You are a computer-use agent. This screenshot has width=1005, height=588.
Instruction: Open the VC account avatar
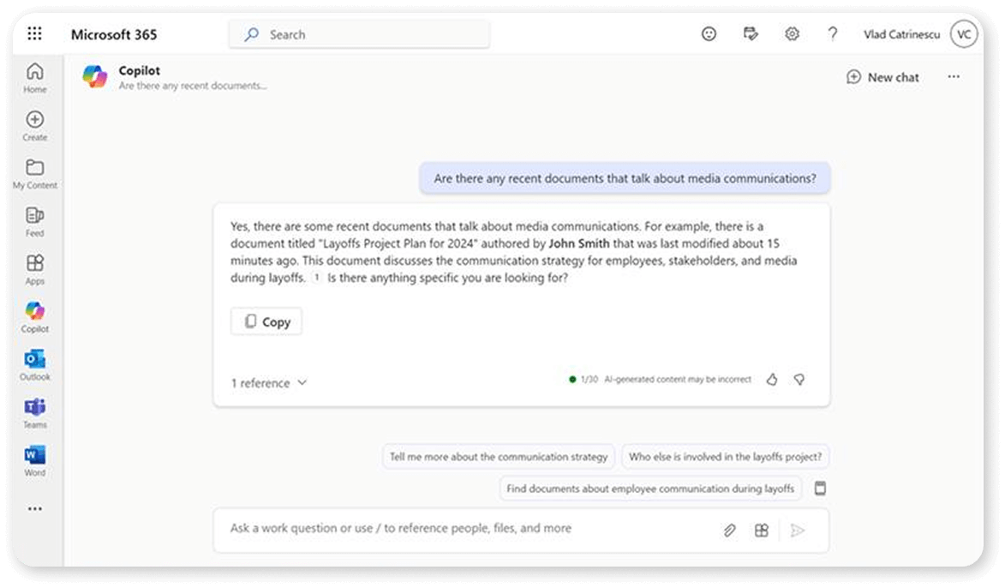tap(963, 34)
